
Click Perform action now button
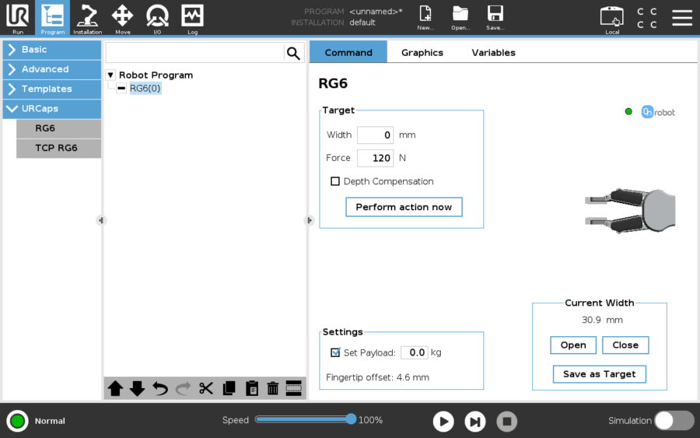coord(404,207)
